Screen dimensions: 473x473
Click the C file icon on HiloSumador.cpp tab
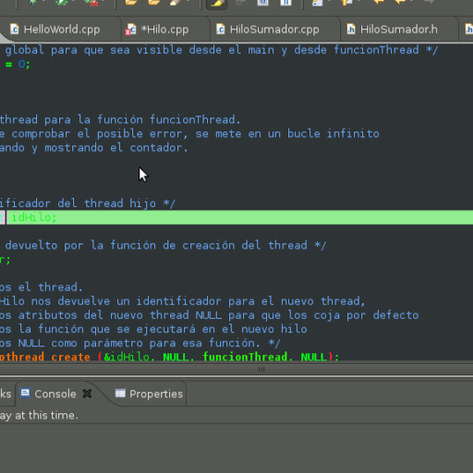tap(221, 30)
